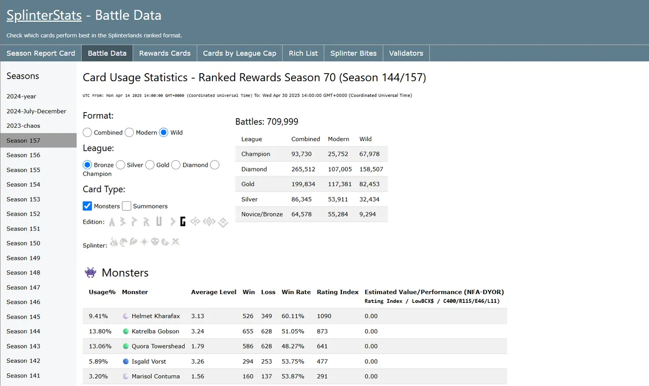Enable the Summoners card type checkbox
649x386 pixels.
tap(126, 206)
